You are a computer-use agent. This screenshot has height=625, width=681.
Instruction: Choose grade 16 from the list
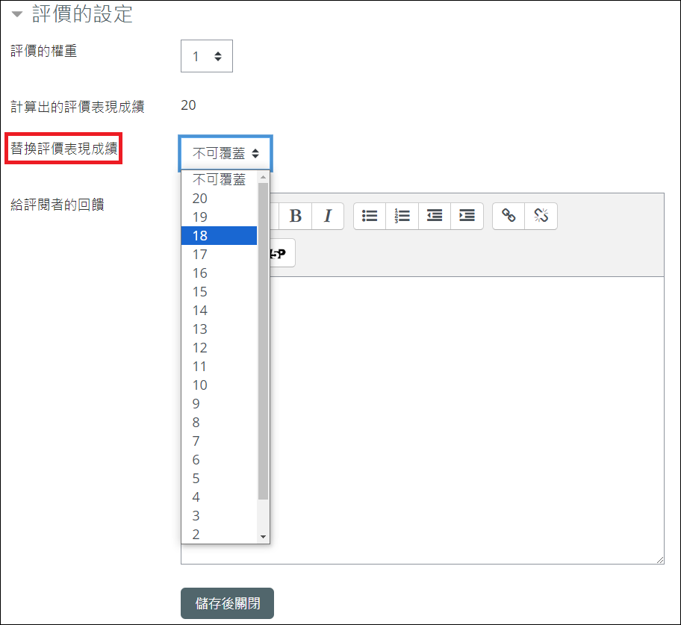(x=219, y=273)
